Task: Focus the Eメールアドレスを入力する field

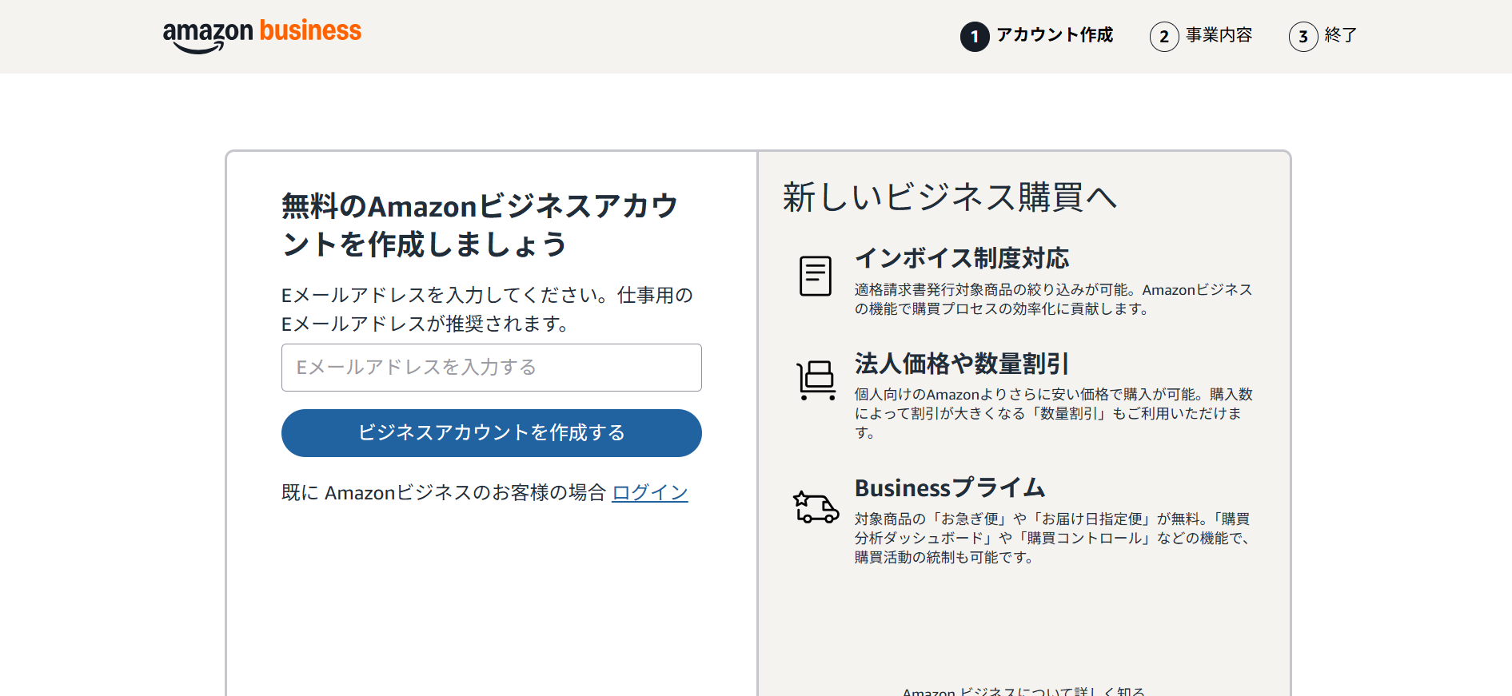Action: 491,368
